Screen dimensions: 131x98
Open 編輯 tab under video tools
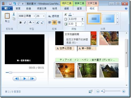point(66,9)
